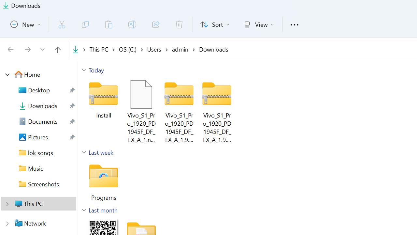Collapse the Today group header

(x=84, y=70)
